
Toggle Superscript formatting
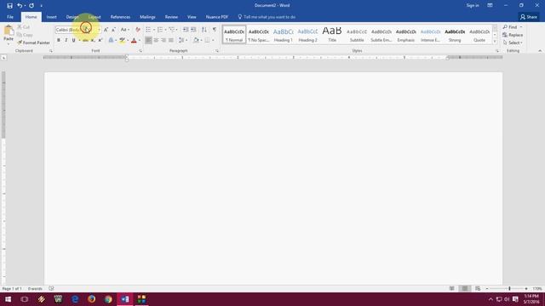[x=100, y=40]
